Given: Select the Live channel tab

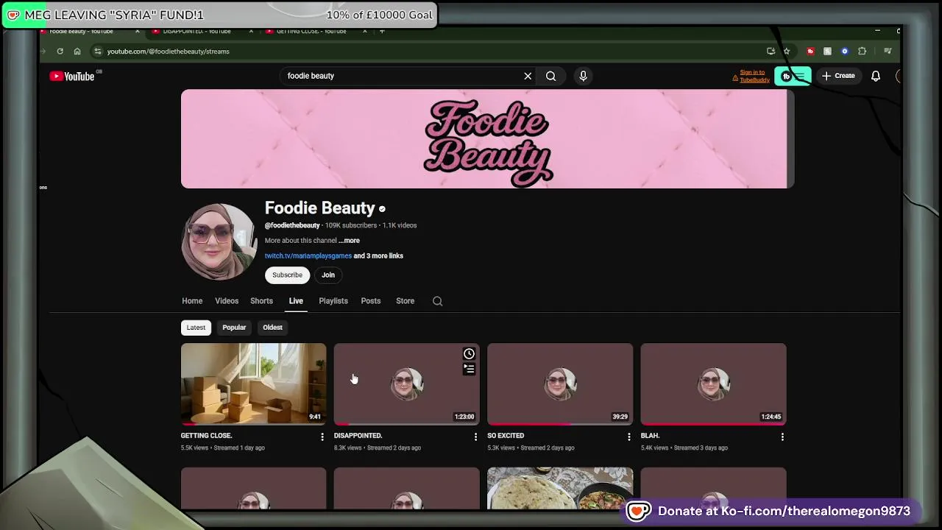Looking at the screenshot, I should coord(296,301).
